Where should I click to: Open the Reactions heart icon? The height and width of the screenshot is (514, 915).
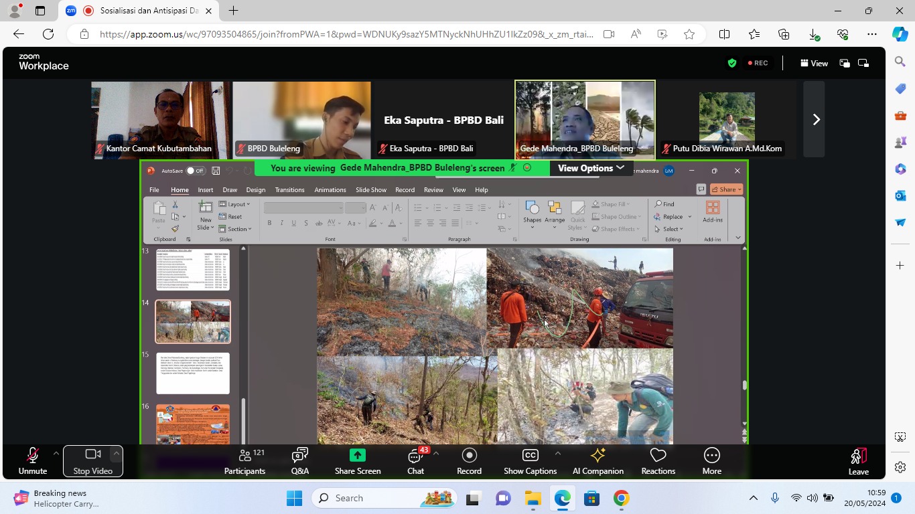click(658, 455)
